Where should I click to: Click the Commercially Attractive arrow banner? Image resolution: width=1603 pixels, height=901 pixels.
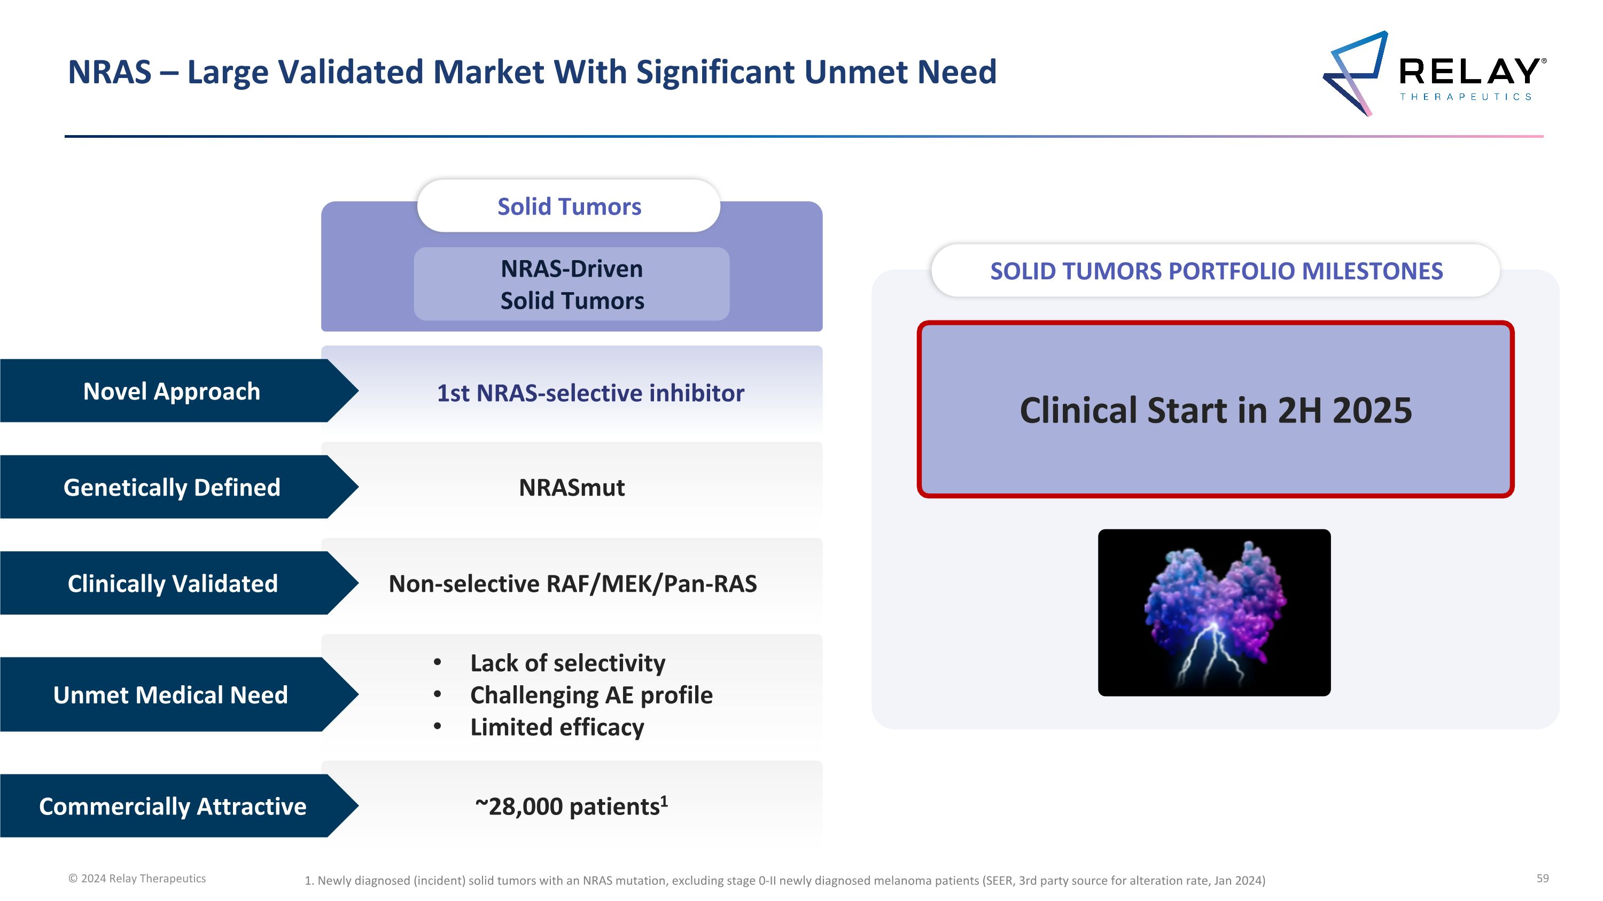[173, 806]
